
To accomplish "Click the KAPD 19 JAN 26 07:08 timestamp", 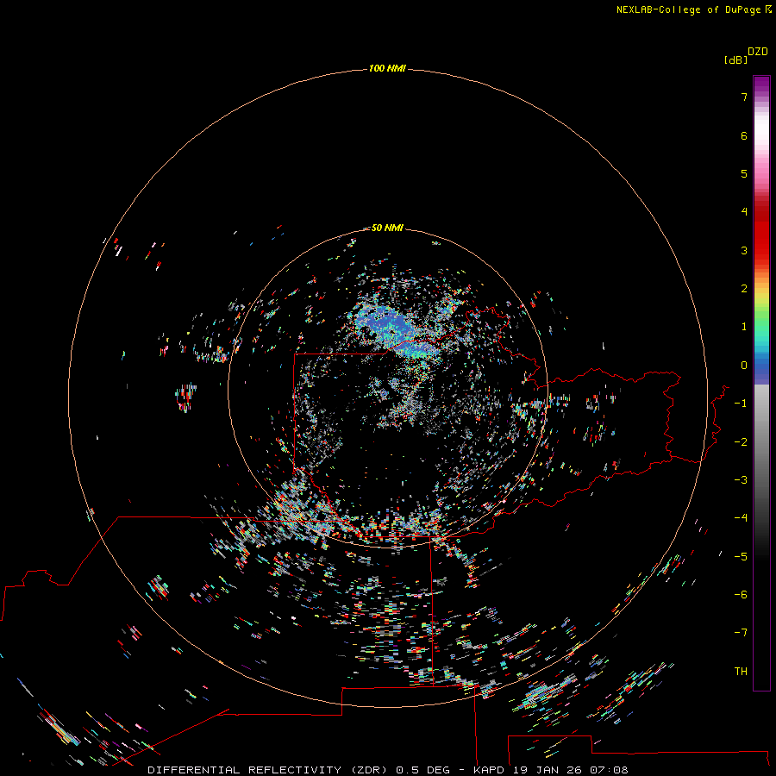I will click(x=551, y=770).
